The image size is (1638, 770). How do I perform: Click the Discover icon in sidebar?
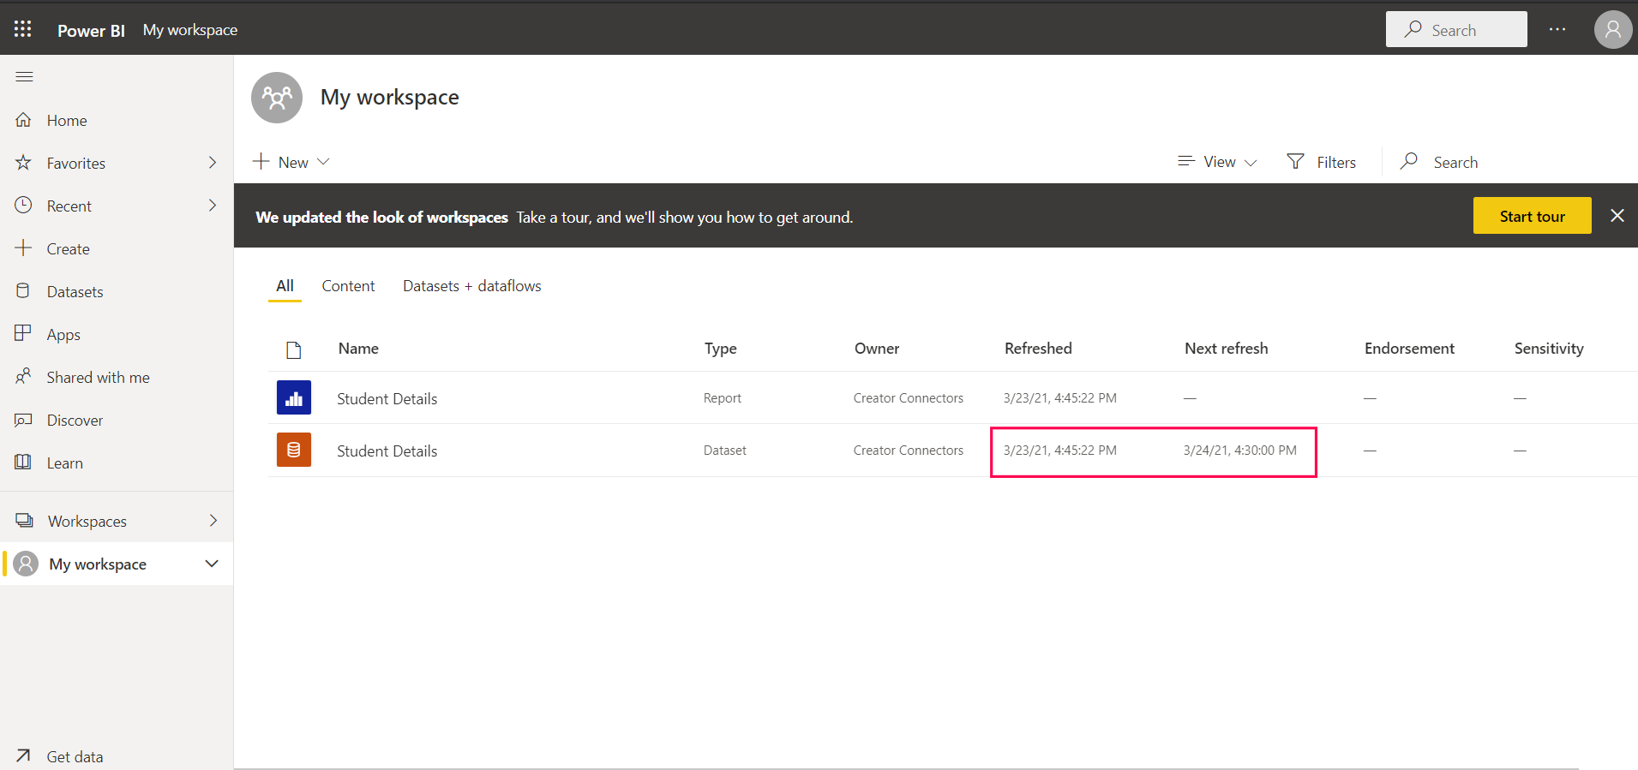(x=24, y=420)
